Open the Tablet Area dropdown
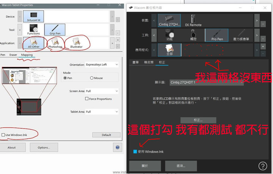Image resolution: width=273 pixels, height=174 pixels. pos(102,112)
